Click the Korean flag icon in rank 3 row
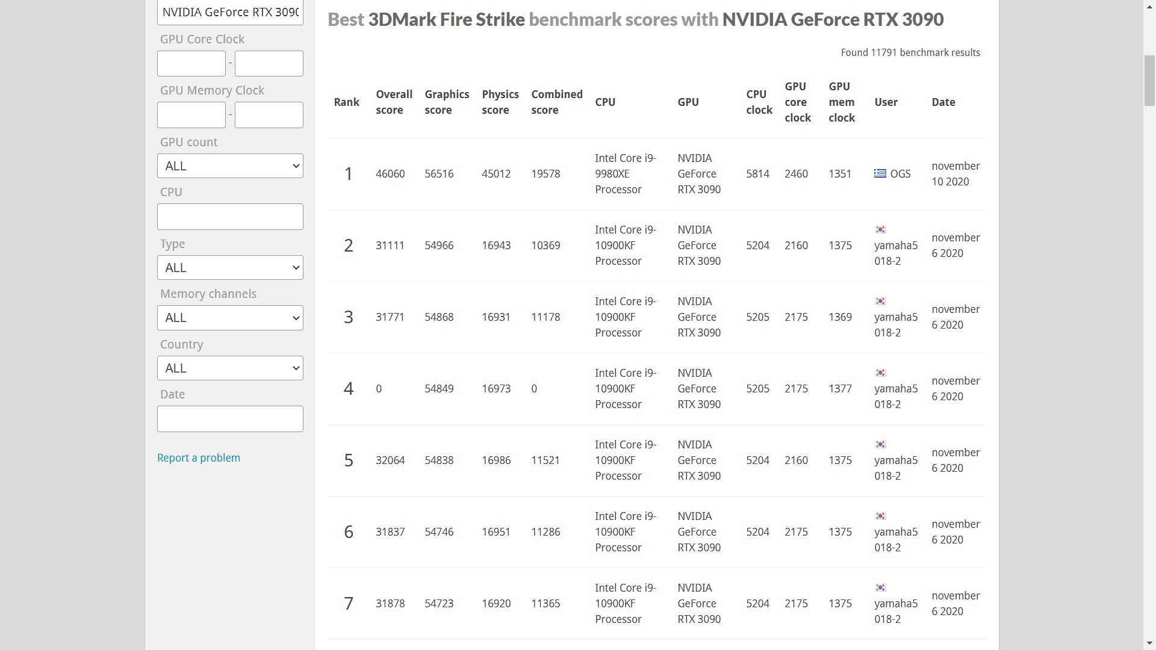The height and width of the screenshot is (650, 1156). click(880, 302)
